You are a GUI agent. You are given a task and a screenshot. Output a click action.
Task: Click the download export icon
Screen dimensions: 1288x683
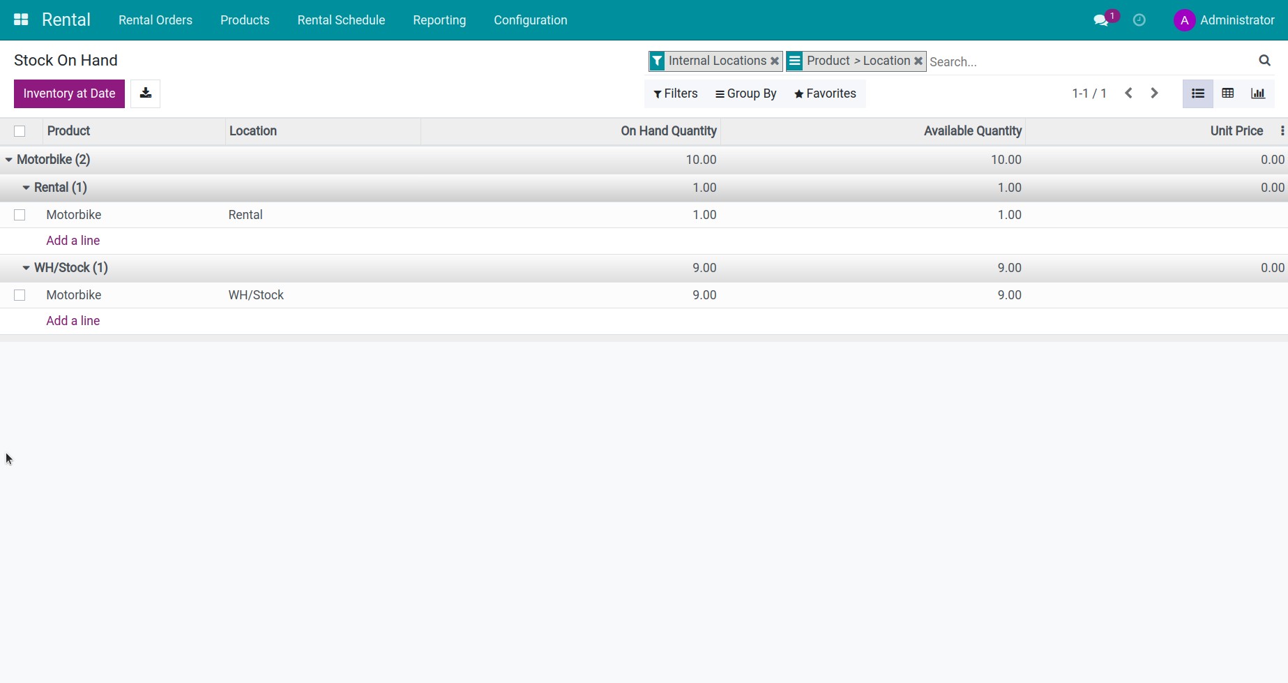point(145,93)
